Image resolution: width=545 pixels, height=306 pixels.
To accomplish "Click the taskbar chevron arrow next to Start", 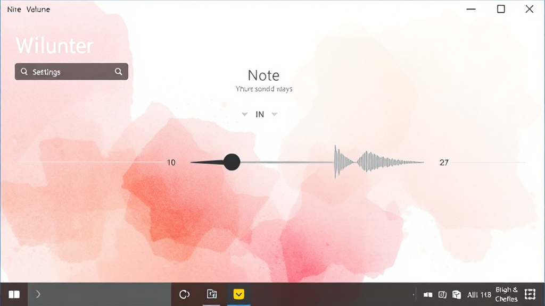I will click(38, 294).
